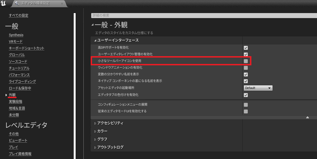The image size is (317, 159).
Task: Select 外観 in the sidebar
Action: click(12, 95)
